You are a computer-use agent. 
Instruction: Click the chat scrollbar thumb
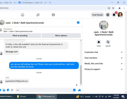81,75
